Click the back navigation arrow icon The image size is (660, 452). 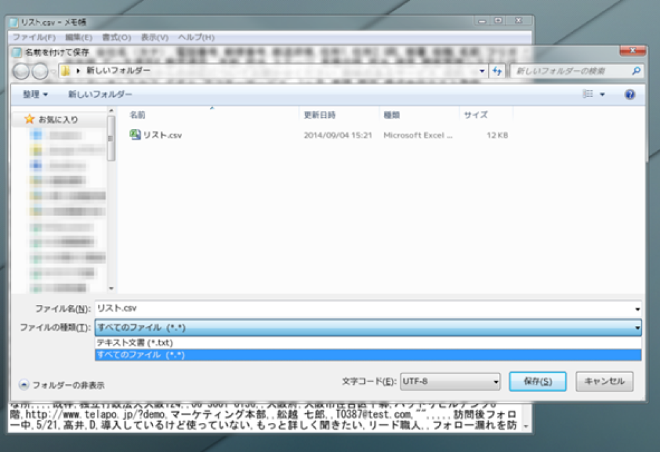(x=21, y=71)
